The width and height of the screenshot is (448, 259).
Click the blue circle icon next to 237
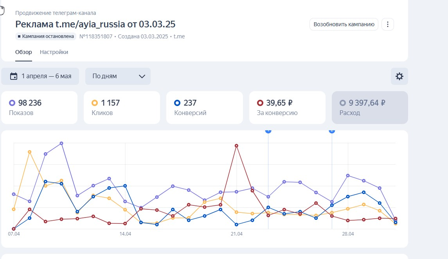(x=177, y=103)
